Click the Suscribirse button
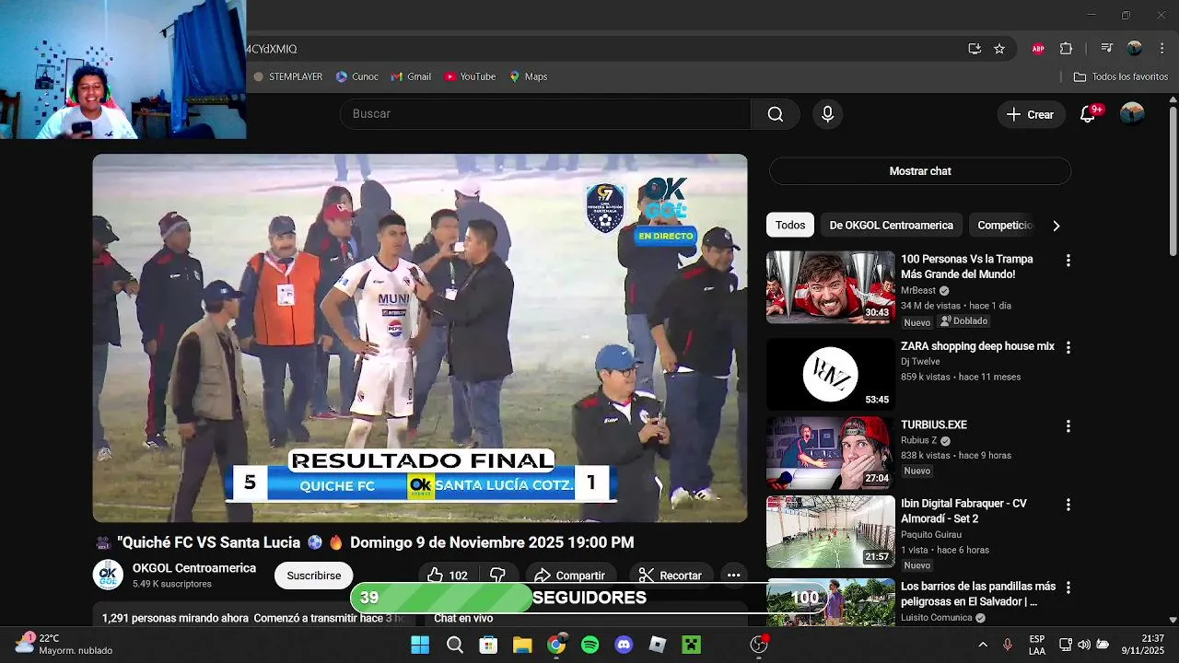Image resolution: width=1179 pixels, height=663 pixels. 313,576
